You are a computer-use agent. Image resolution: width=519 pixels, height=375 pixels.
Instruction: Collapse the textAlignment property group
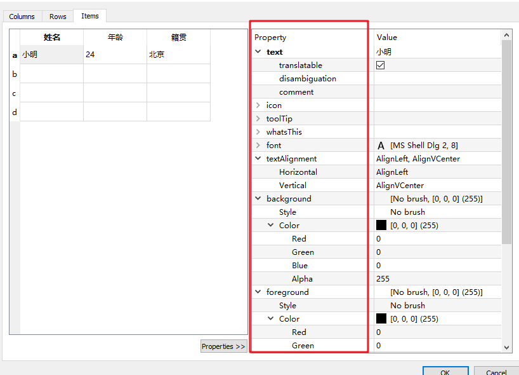258,158
